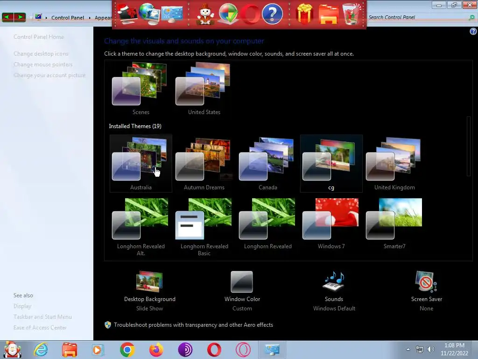The height and width of the screenshot is (359, 478).
Task: Click the active Personalization taskbar button
Action: tap(272, 350)
